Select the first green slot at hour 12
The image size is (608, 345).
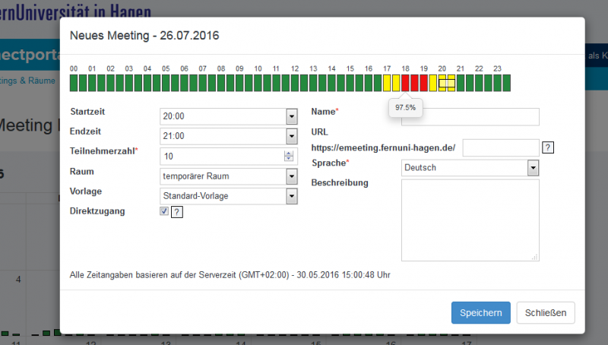click(295, 83)
